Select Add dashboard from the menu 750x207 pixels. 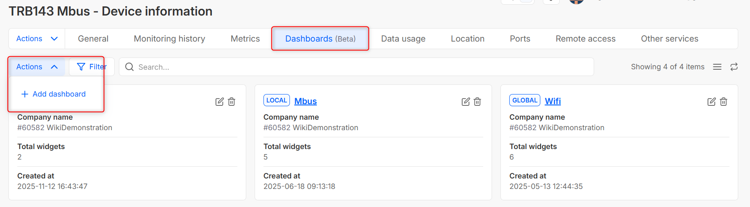pos(54,94)
